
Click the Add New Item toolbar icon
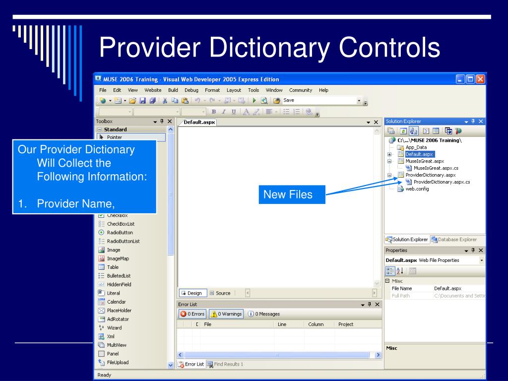pyautogui.click(x=118, y=101)
